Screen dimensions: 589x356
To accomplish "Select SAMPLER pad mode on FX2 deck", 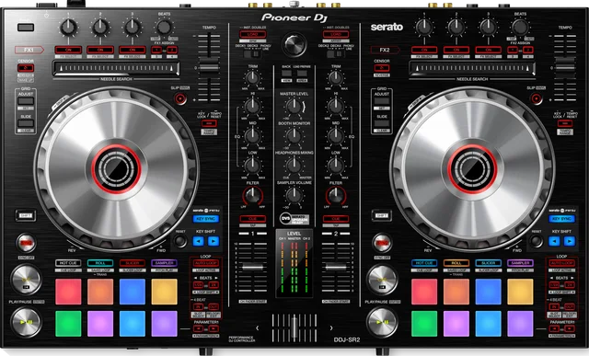I will coord(520,263).
